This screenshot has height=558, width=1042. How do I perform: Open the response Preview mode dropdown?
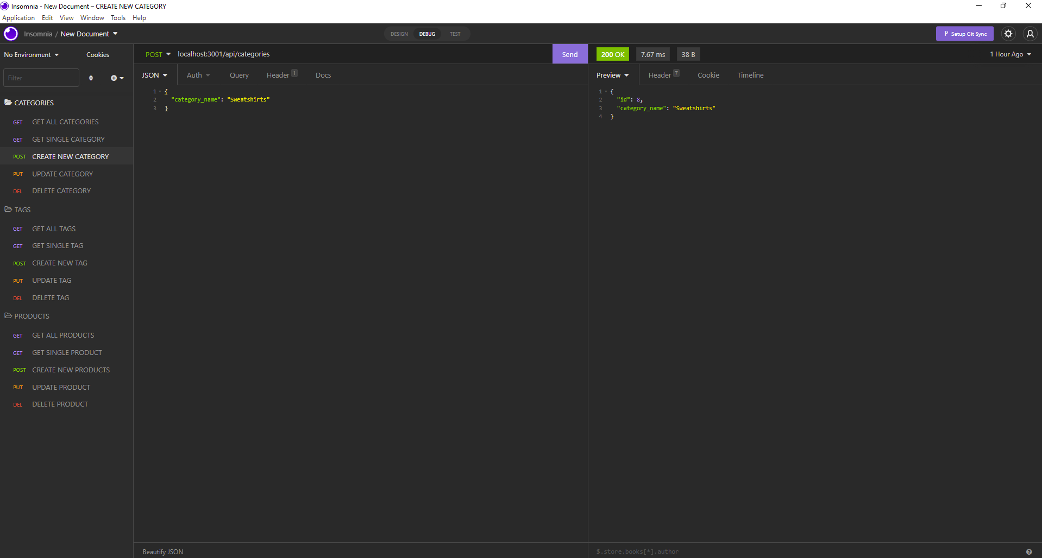(612, 75)
